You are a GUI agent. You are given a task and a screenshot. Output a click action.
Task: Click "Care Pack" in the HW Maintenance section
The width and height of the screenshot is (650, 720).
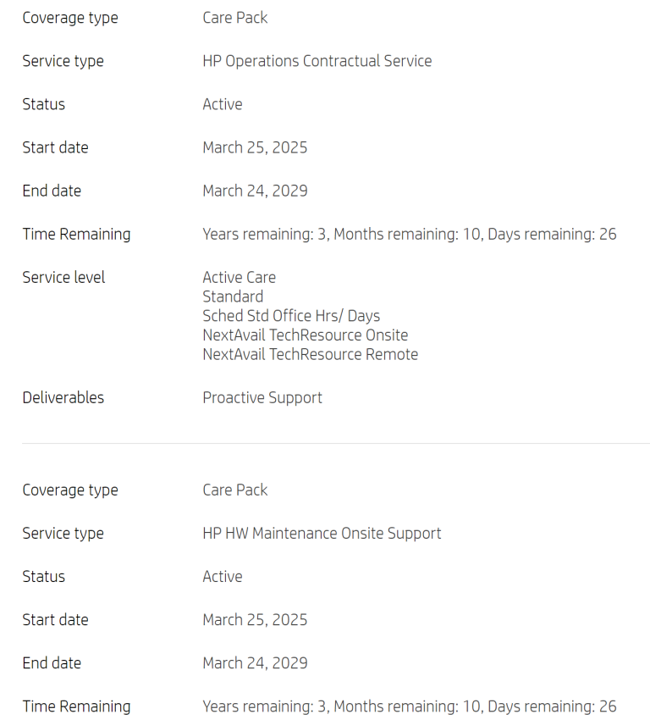(234, 490)
